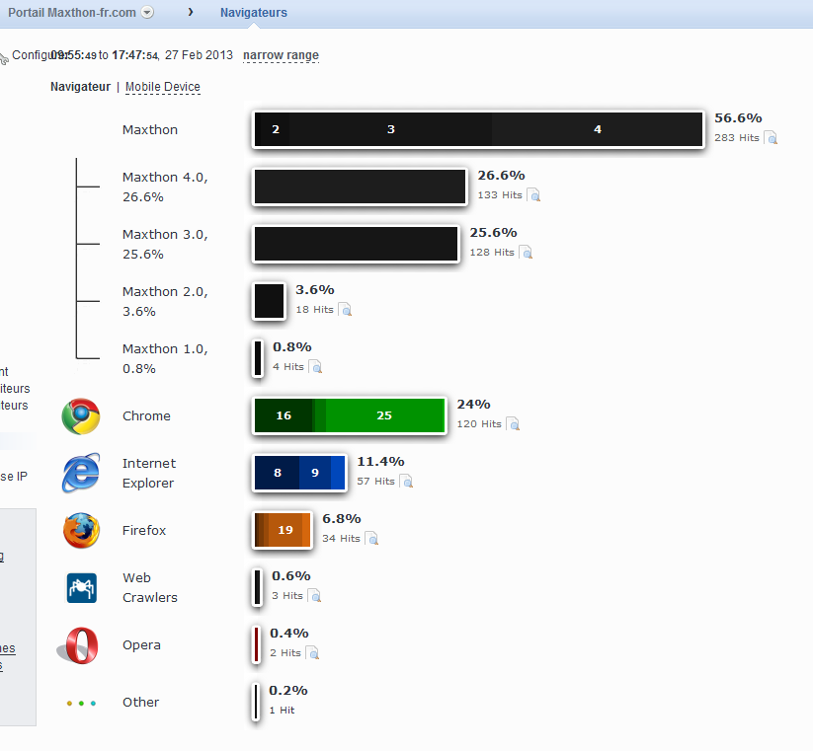Click the 6.8% Firefox percentage
Viewport: 813px width, 751px height.
[x=341, y=518]
